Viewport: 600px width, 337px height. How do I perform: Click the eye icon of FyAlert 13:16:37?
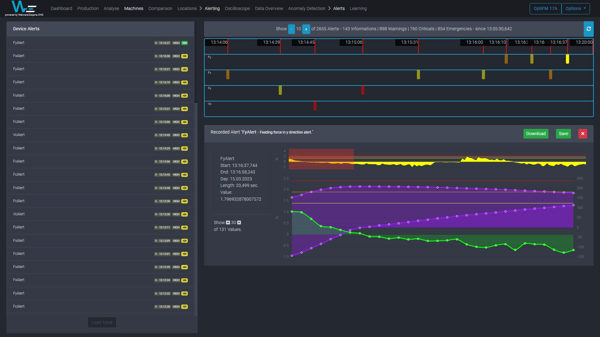point(185,43)
